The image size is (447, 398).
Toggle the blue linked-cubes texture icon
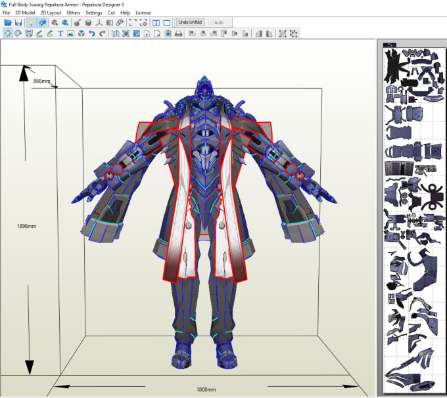coord(42,22)
